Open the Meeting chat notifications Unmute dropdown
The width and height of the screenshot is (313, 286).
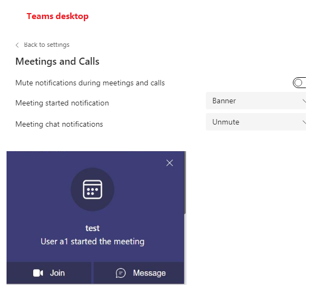pyautogui.click(x=256, y=122)
